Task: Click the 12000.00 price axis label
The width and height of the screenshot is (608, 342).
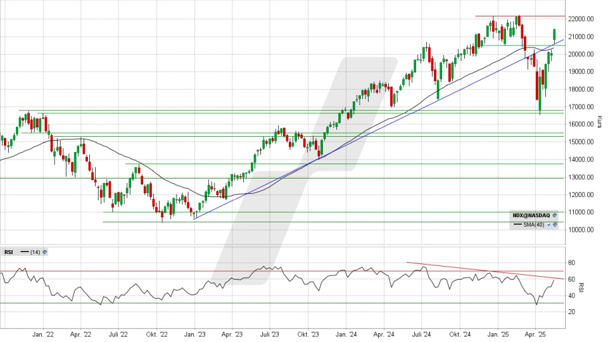Action: [x=581, y=194]
